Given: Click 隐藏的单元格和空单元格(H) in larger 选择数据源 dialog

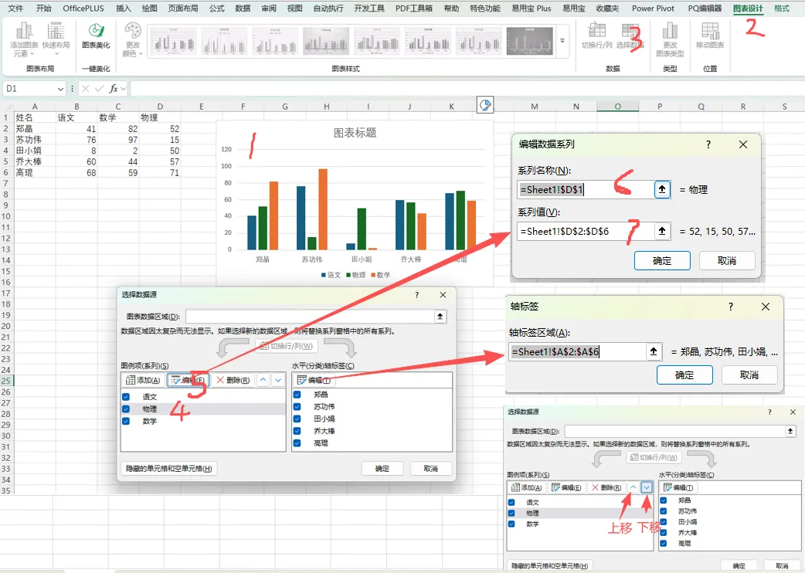Looking at the screenshot, I should click(x=169, y=468).
